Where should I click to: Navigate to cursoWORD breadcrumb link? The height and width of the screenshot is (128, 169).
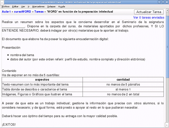22,12
